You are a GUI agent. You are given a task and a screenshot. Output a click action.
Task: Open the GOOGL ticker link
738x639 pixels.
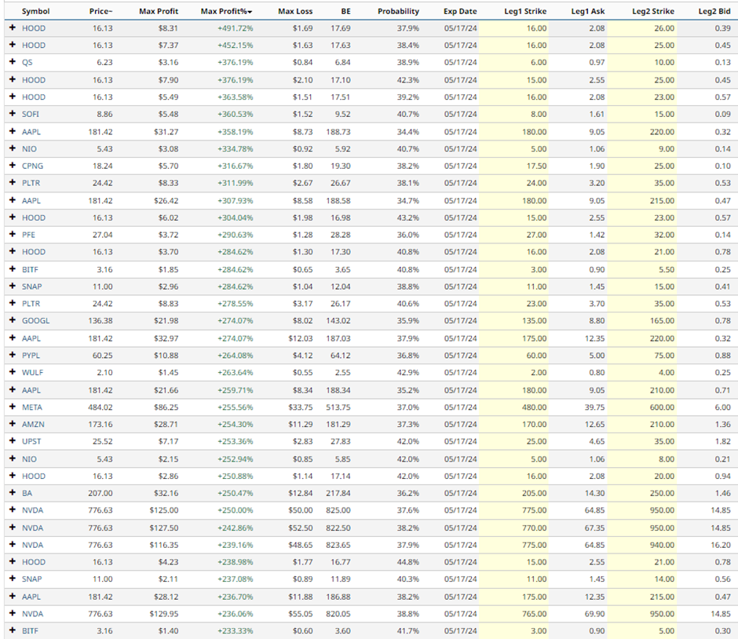(x=35, y=321)
